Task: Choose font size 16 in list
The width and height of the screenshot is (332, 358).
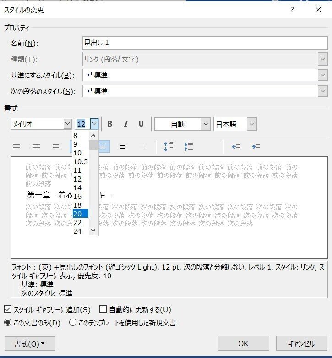Action: point(81,196)
